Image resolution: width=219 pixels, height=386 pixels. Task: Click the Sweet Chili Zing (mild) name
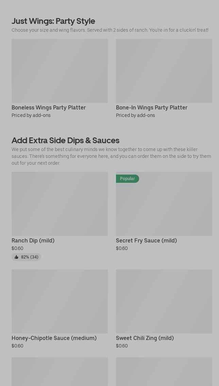[x=145, y=338]
